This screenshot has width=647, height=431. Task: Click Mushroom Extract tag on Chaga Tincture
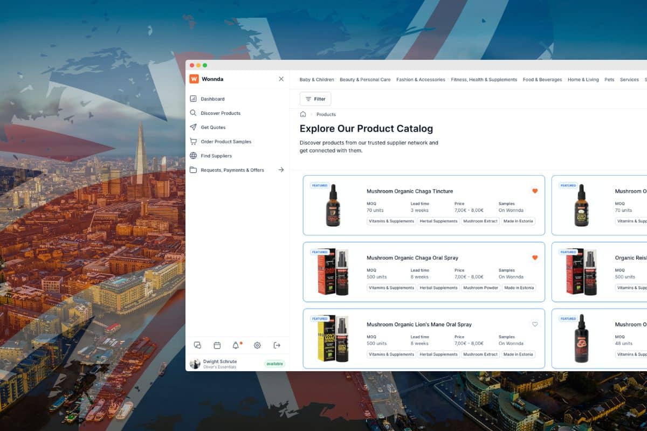pyautogui.click(x=480, y=221)
